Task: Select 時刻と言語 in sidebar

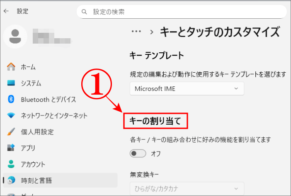Action: point(60,180)
